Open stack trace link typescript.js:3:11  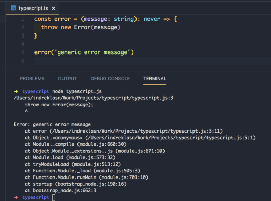click(136, 131)
